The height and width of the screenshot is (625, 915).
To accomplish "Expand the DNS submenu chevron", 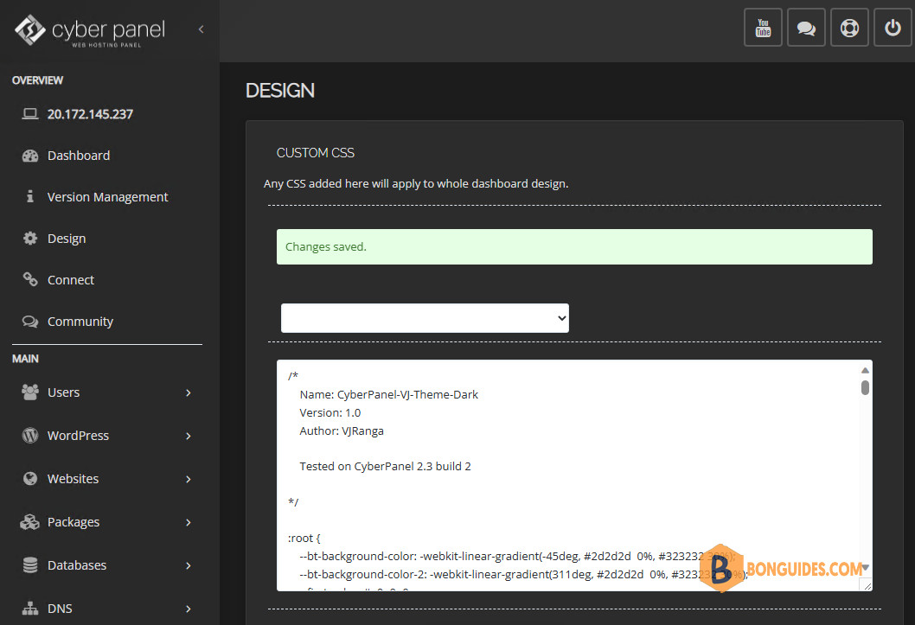I will [x=188, y=608].
